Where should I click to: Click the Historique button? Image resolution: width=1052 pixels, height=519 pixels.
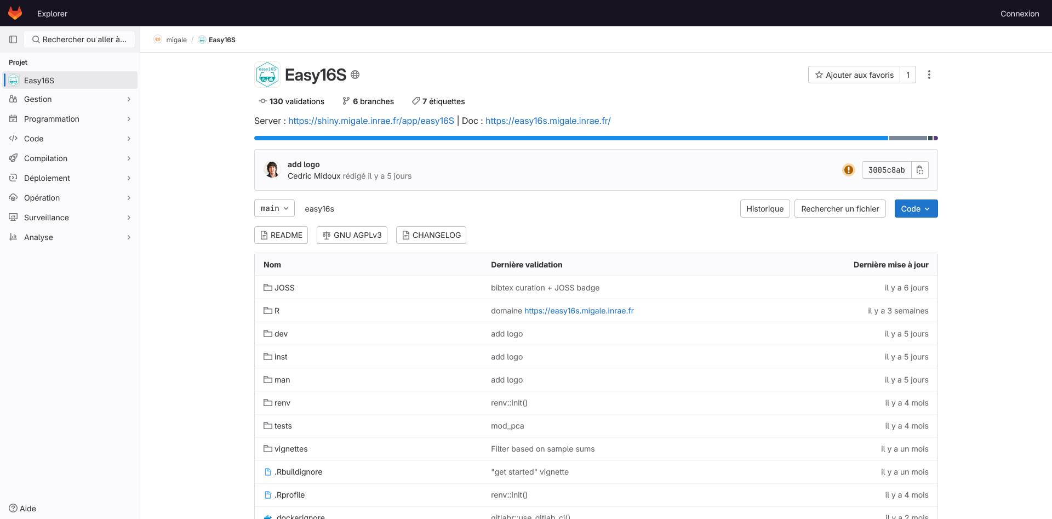coord(764,208)
